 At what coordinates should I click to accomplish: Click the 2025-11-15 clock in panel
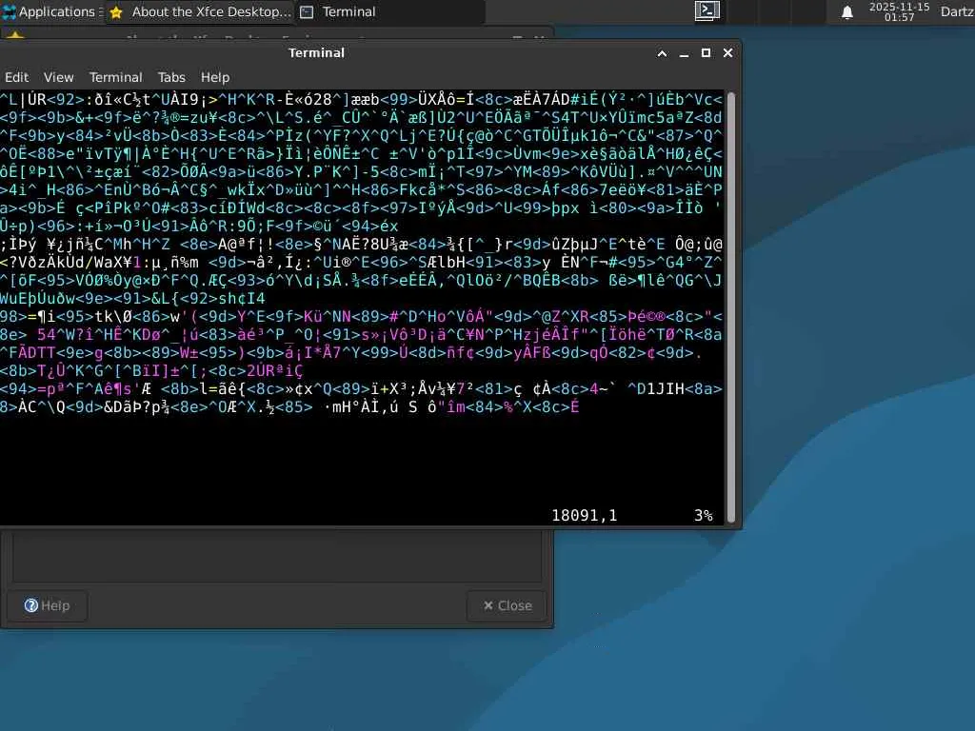point(899,11)
